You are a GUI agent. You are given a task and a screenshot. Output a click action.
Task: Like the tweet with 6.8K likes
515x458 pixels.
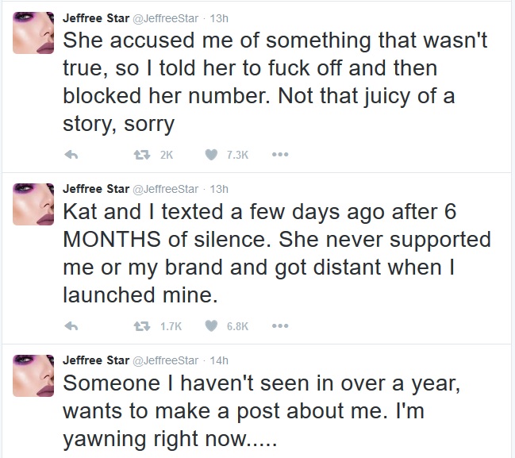(211, 325)
